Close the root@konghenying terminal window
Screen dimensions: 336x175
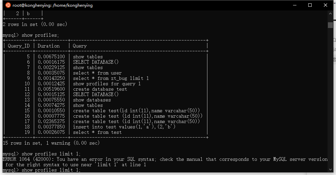point(326,5)
